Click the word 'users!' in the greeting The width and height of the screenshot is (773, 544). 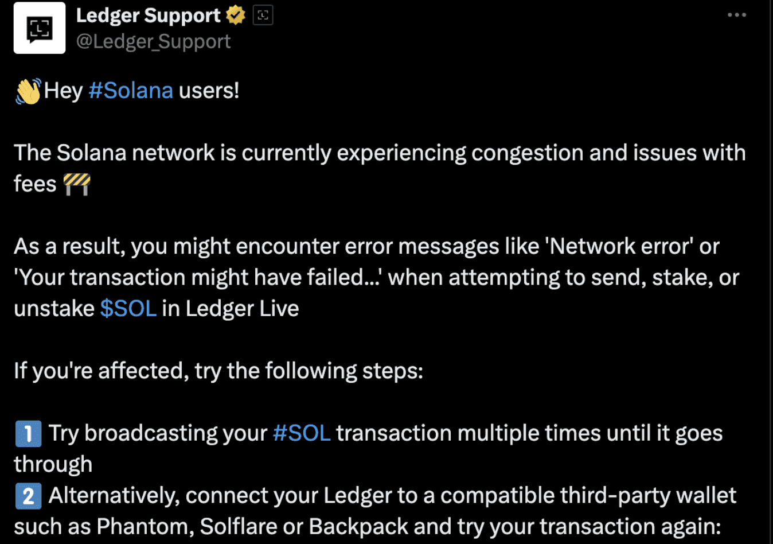[x=209, y=91]
